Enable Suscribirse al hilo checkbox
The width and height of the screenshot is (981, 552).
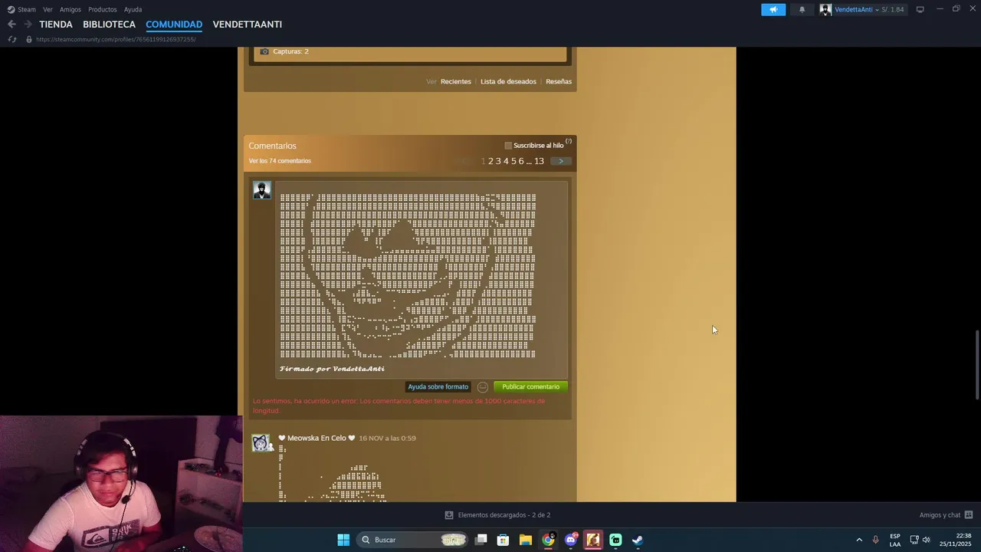coord(508,146)
